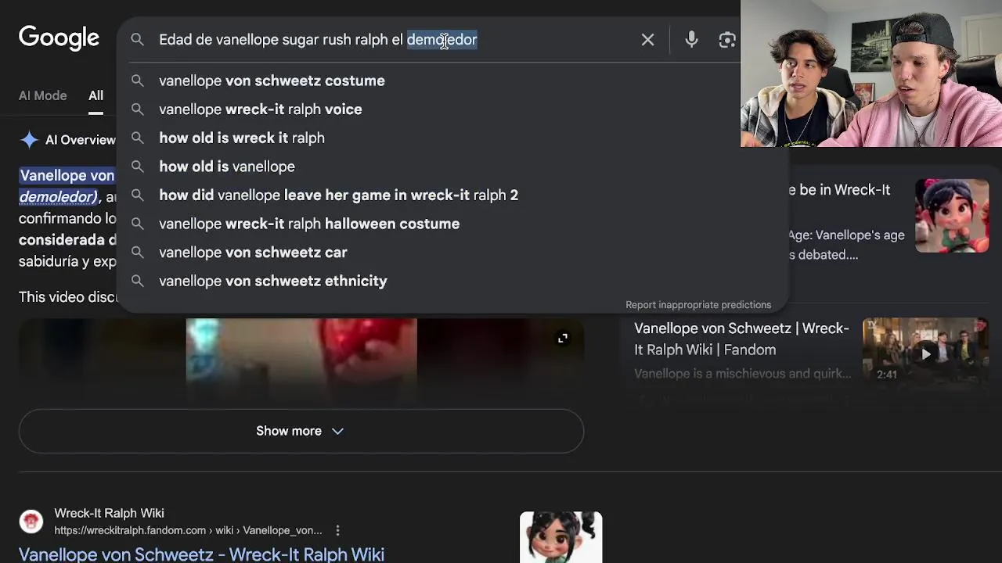Select suggestion "how old is wreck it ralph"
1002x563 pixels.
click(x=242, y=138)
